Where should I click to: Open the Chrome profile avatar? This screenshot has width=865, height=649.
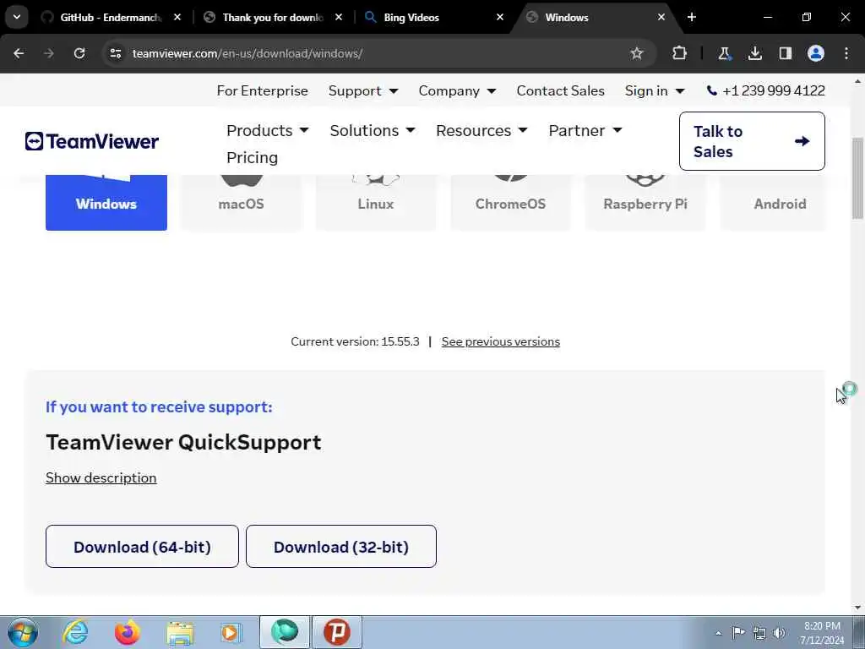point(816,53)
